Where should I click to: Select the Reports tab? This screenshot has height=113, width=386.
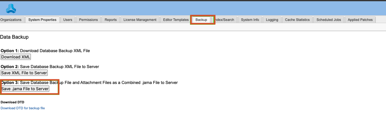pyautogui.click(x=111, y=20)
